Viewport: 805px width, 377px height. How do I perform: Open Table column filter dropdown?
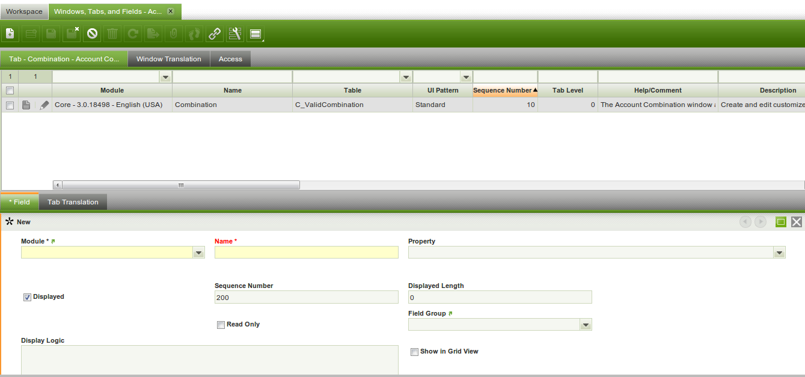point(406,77)
